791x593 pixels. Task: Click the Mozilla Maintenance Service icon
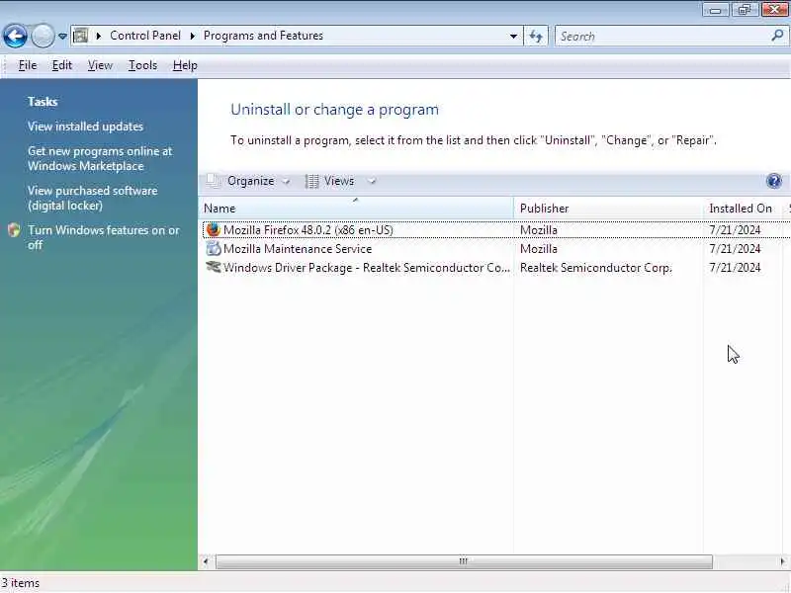pyautogui.click(x=214, y=249)
